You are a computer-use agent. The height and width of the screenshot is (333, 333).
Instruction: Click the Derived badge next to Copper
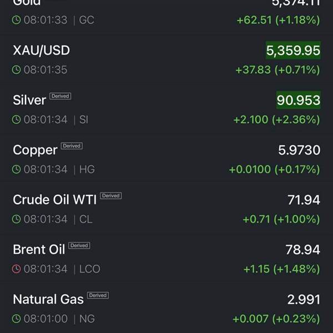(72, 146)
